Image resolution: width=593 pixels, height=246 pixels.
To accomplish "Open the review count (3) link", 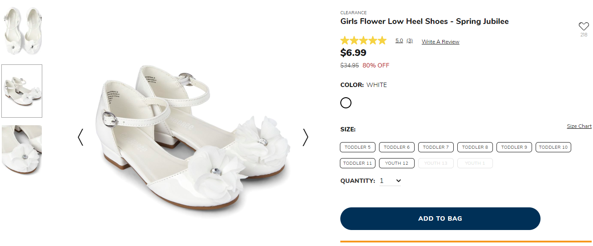I will coord(409,41).
